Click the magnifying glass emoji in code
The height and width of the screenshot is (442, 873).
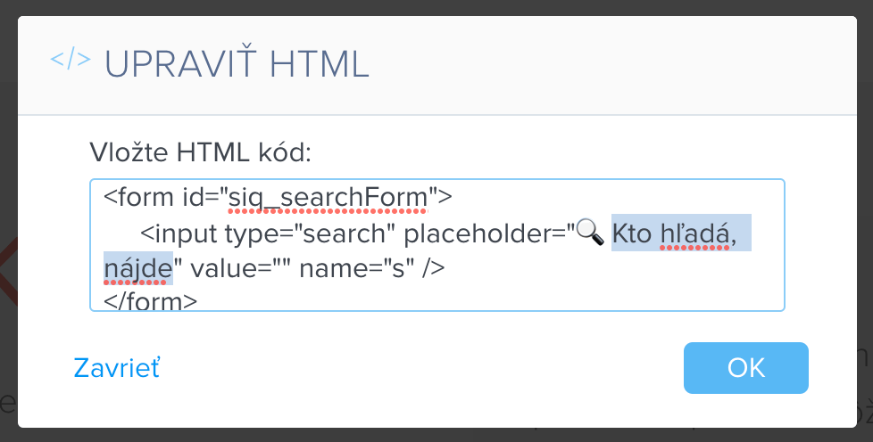[x=590, y=233]
